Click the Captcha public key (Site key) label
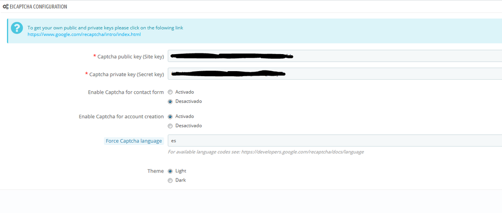 131,57
